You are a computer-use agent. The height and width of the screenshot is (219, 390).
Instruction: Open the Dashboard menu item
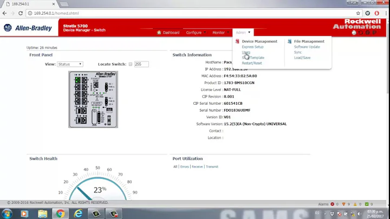pos(168,33)
